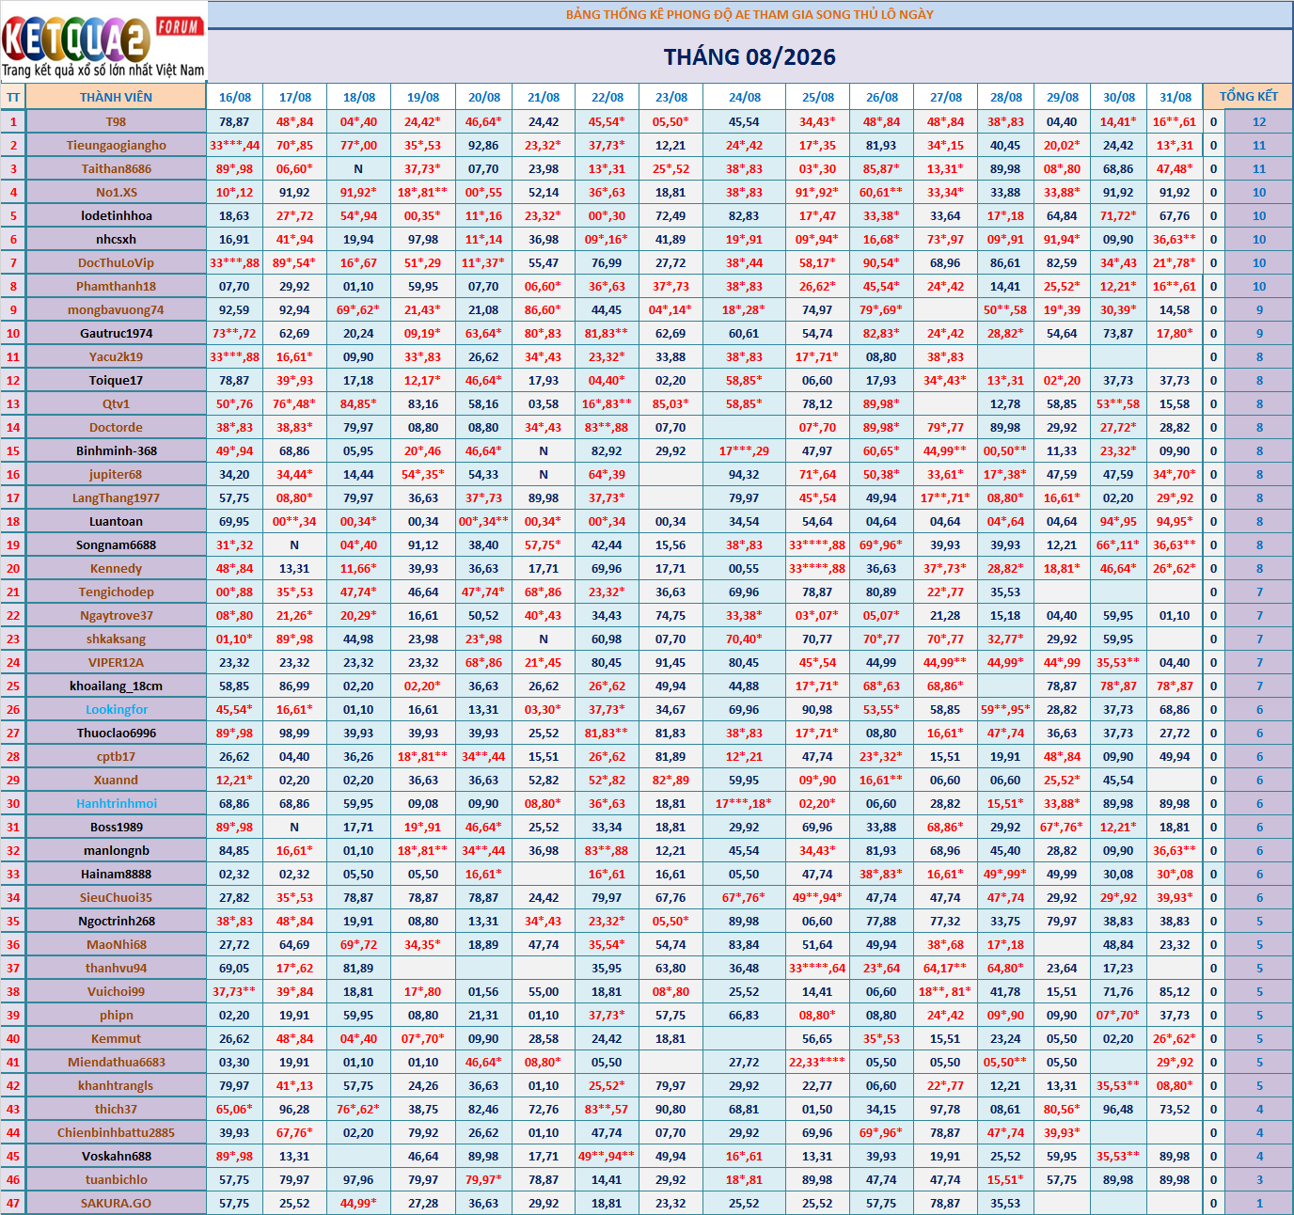Viewport: 1294px width, 1215px height.
Task: Select member lodetinhhoa
Action: pos(116,215)
